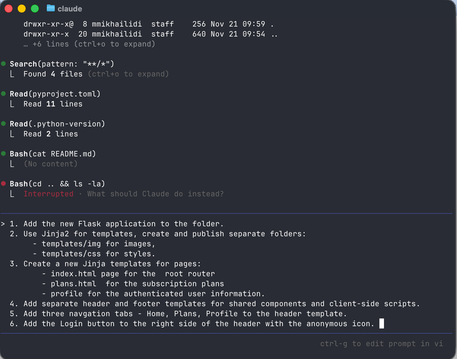The width and height of the screenshot is (457, 359).
Task: Click the red dot beside the interrupted Bash command
Action: coord(3,183)
